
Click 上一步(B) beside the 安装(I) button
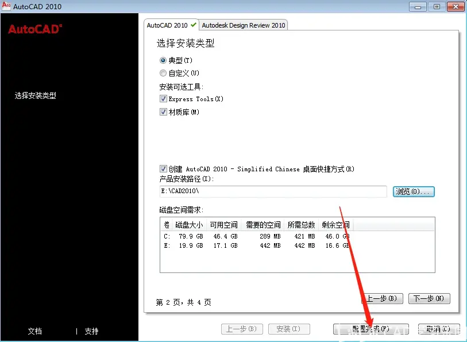point(242,329)
